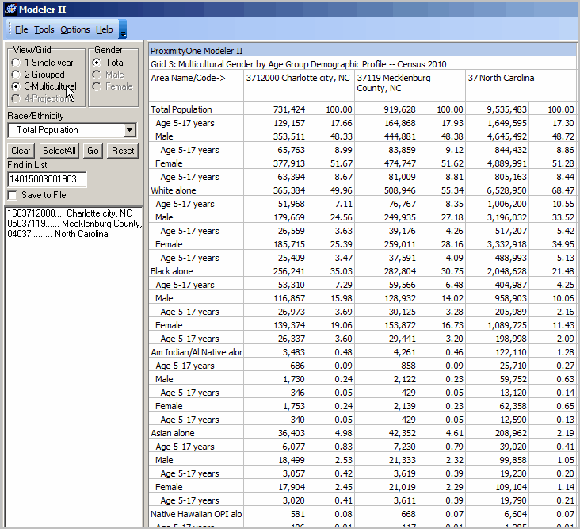Viewport: 580px width, 529px height.
Task: Click the Modeler II app icon in title bar
Action: tap(11, 10)
